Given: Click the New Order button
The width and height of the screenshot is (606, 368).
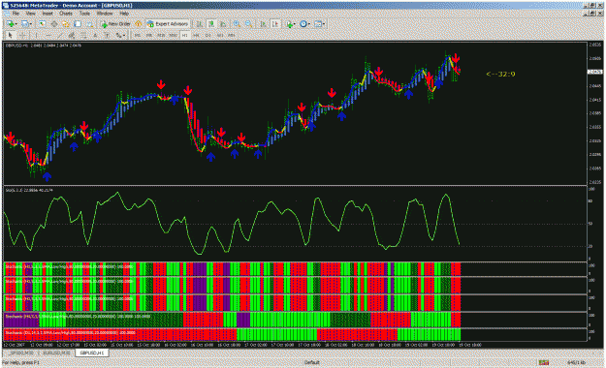Looking at the screenshot, I should 115,24.
